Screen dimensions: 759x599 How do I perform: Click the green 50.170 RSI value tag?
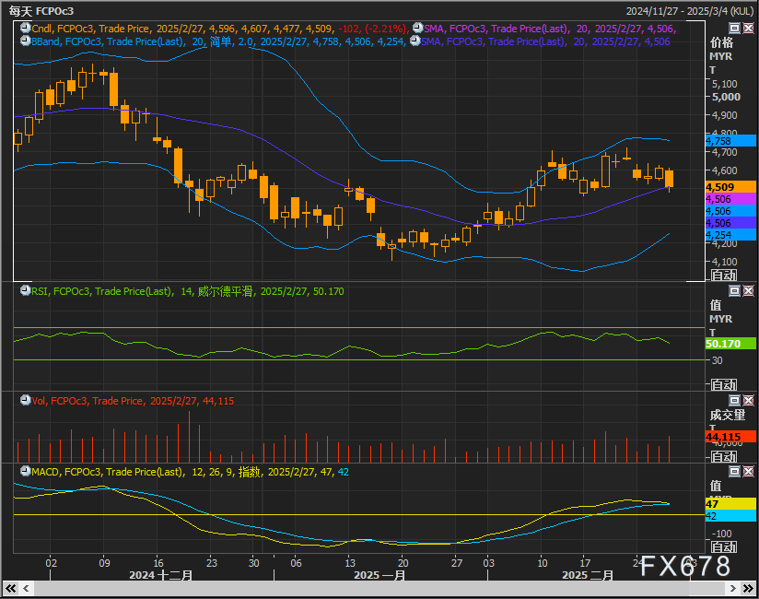tap(723, 343)
